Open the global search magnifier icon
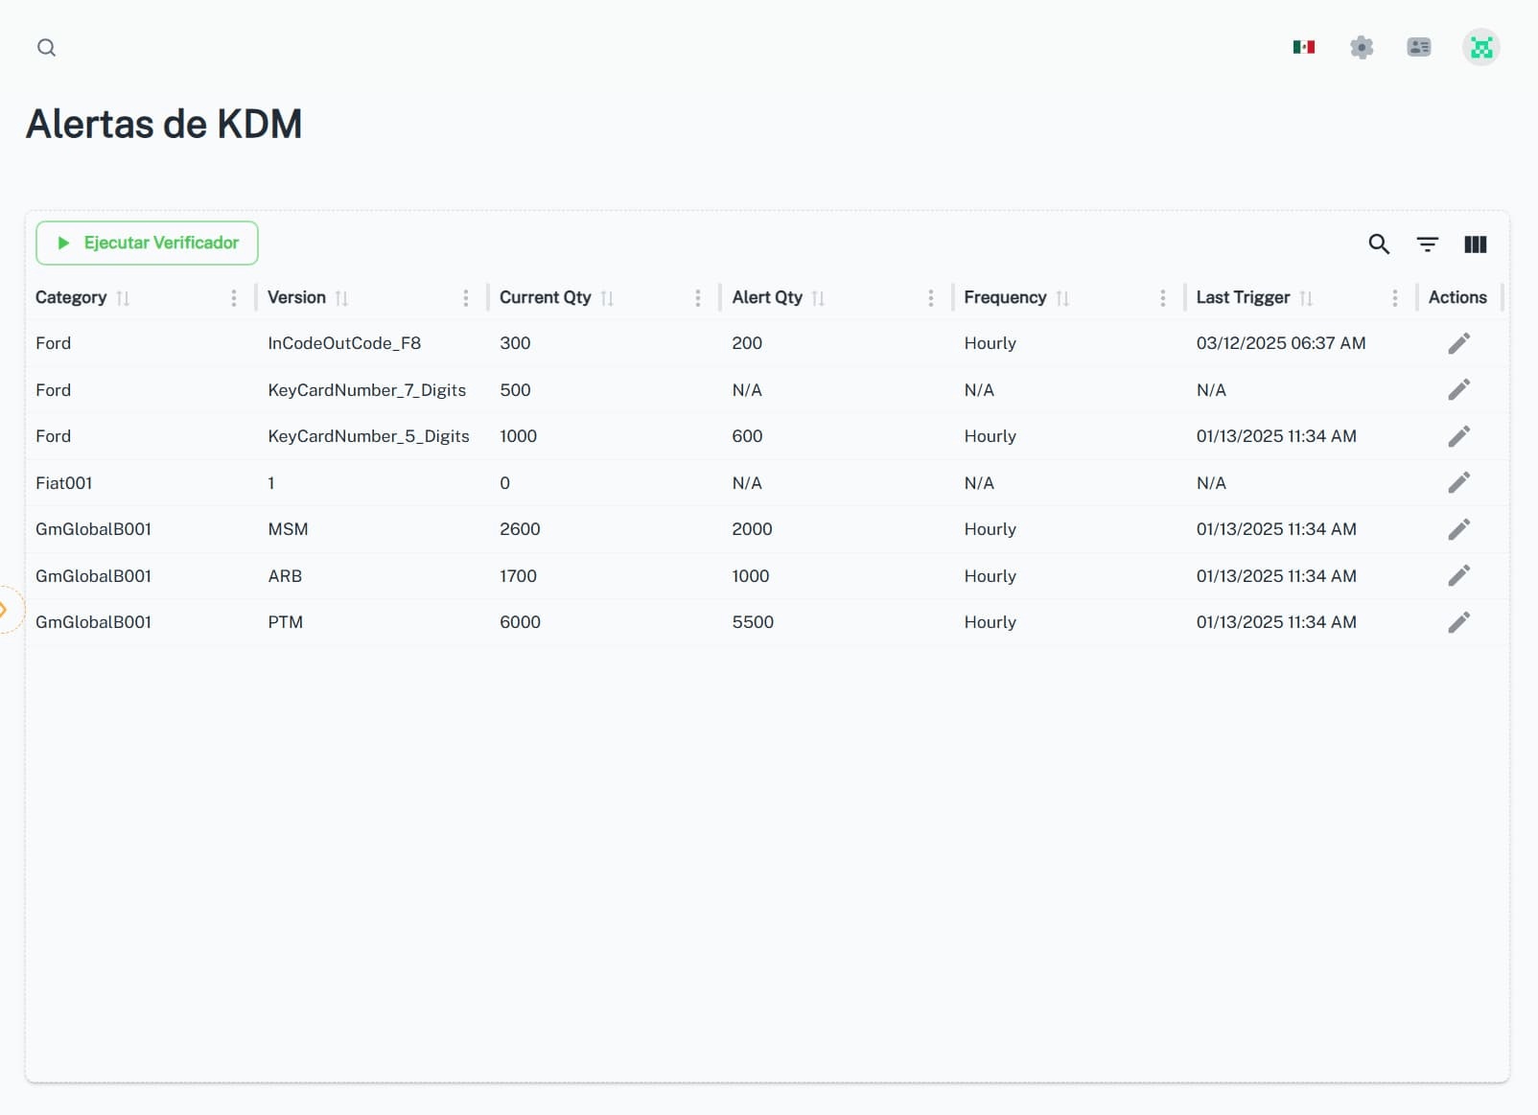The height and width of the screenshot is (1115, 1538). (46, 47)
